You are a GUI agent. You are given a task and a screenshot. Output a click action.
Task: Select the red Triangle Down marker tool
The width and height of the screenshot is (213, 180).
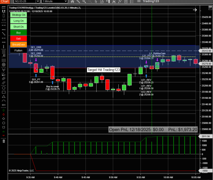[x=4, y=136]
